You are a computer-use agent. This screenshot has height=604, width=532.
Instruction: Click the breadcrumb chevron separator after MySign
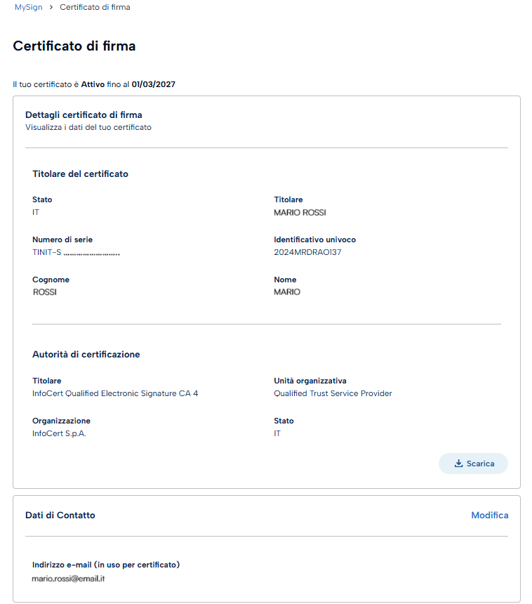(x=51, y=7)
